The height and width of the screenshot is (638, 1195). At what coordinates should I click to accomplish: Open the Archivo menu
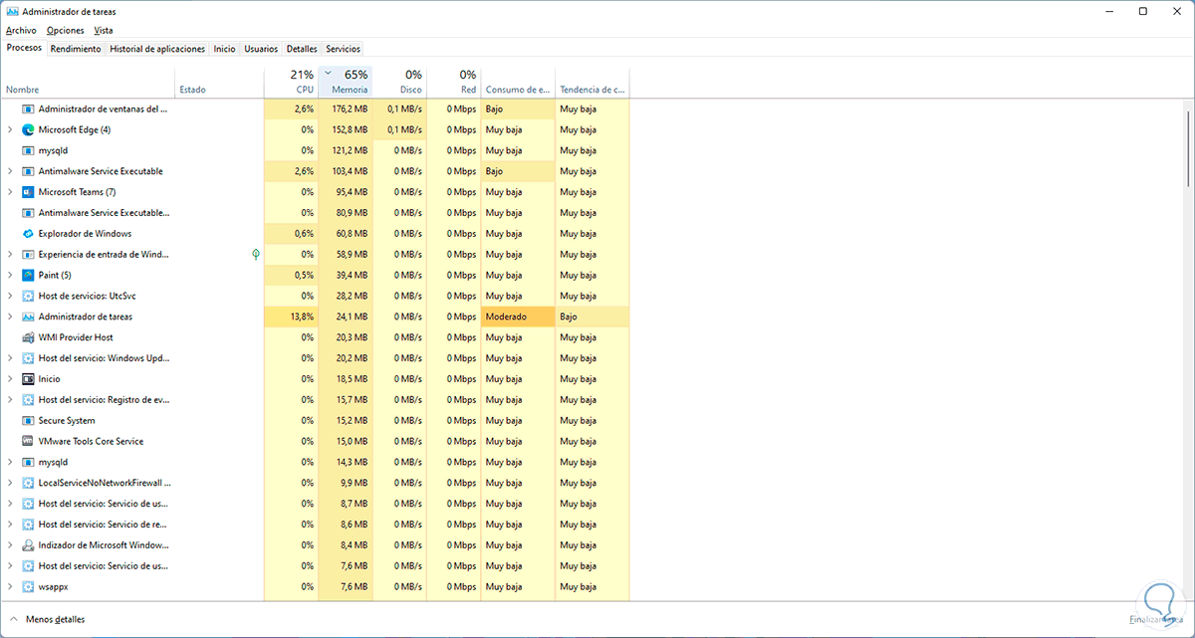coord(21,31)
